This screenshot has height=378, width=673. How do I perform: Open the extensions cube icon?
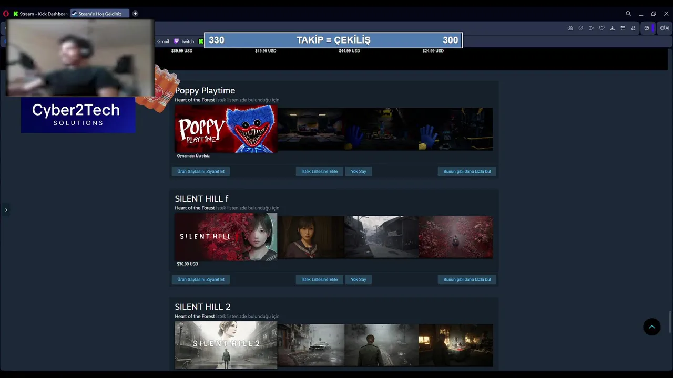647,28
